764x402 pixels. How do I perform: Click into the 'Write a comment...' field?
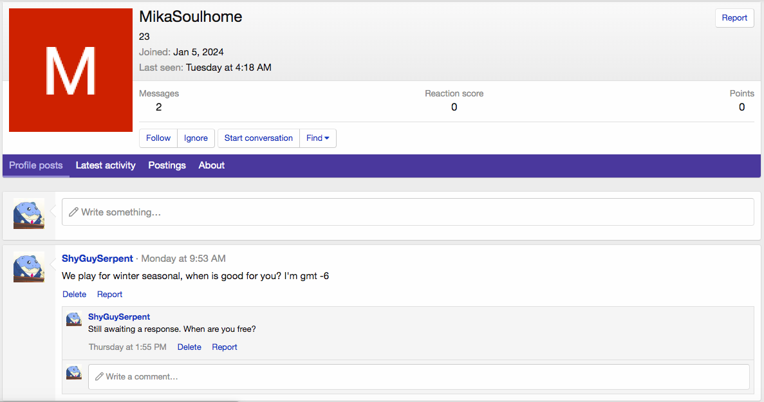point(418,377)
